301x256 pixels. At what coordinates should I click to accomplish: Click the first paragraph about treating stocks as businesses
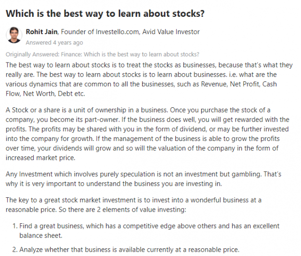149,79
